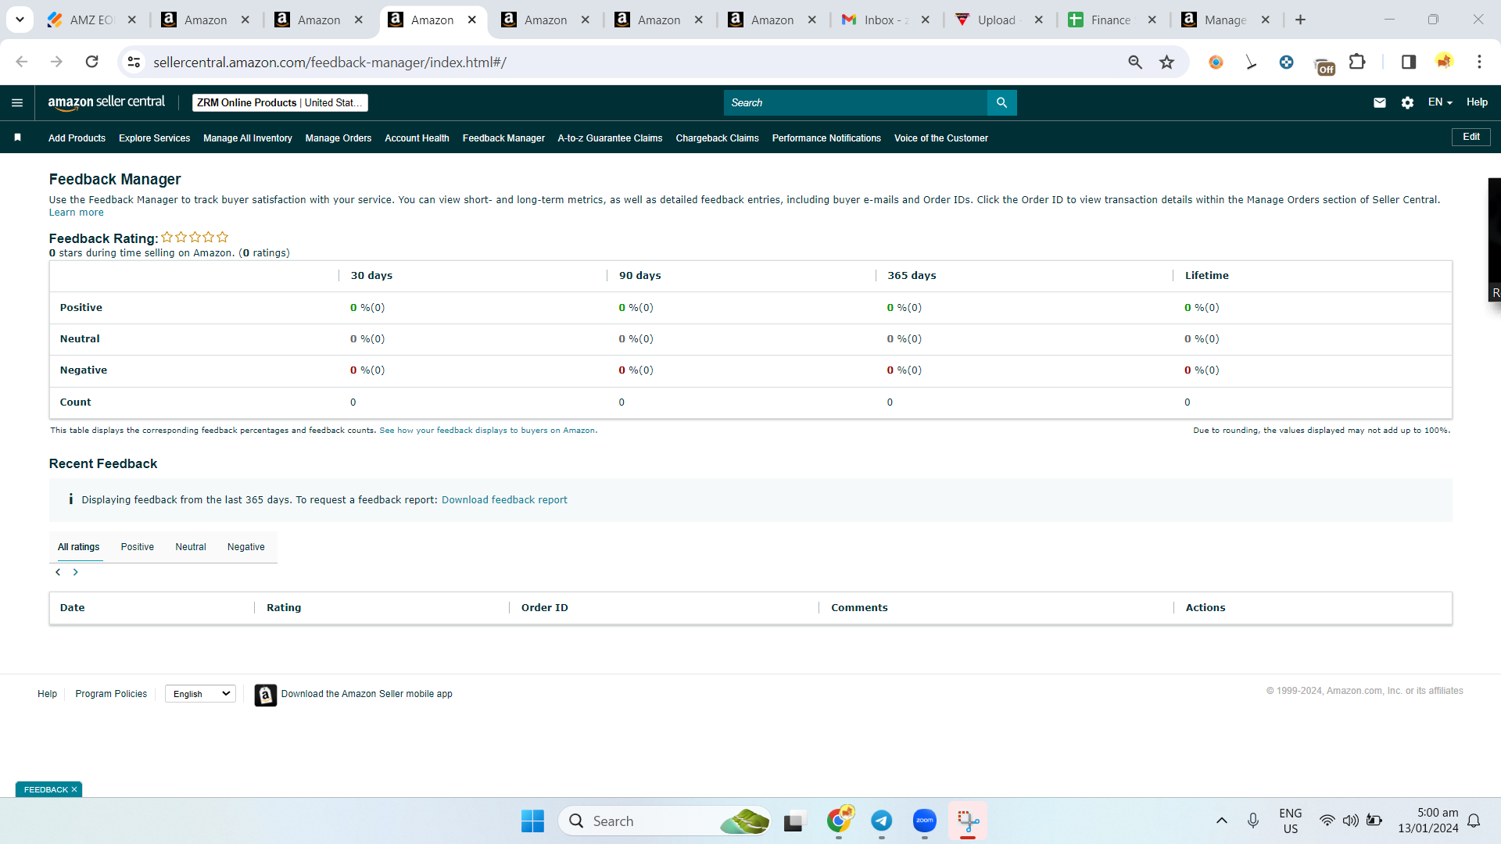Open the Program Policies link
The height and width of the screenshot is (844, 1501).
pos(111,694)
